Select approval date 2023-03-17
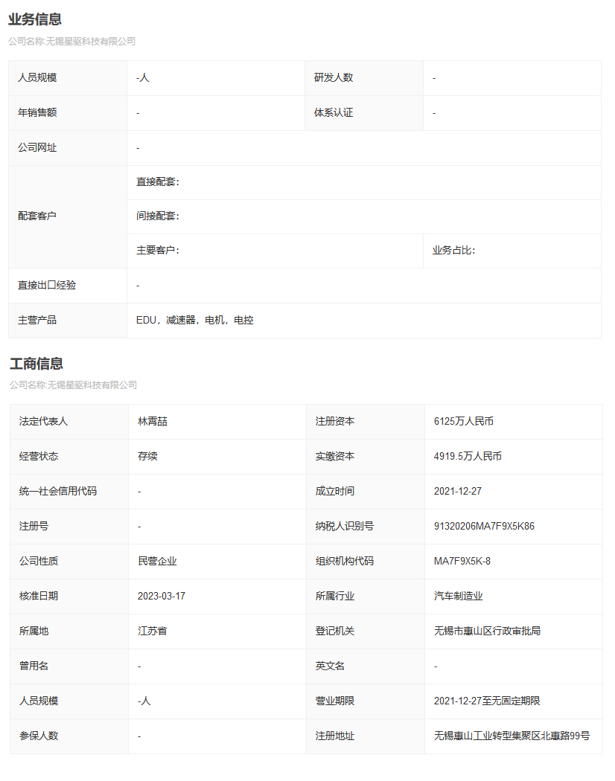This screenshot has height=781, width=615. (162, 597)
